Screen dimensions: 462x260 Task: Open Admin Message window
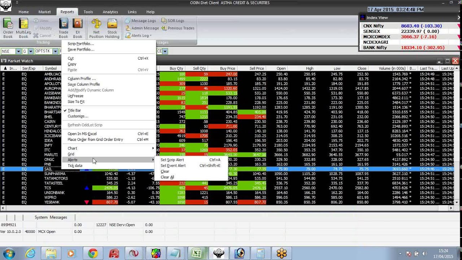(x=142, y=28)
